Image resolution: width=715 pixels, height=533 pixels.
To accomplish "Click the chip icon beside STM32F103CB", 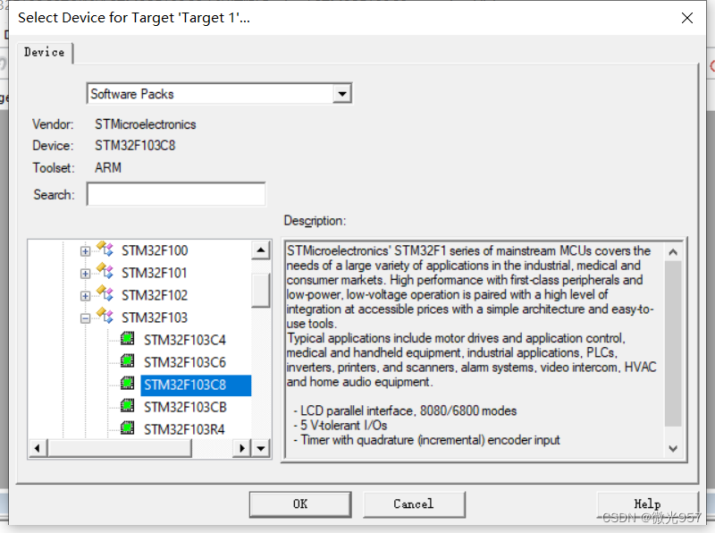I will (127, 406).
